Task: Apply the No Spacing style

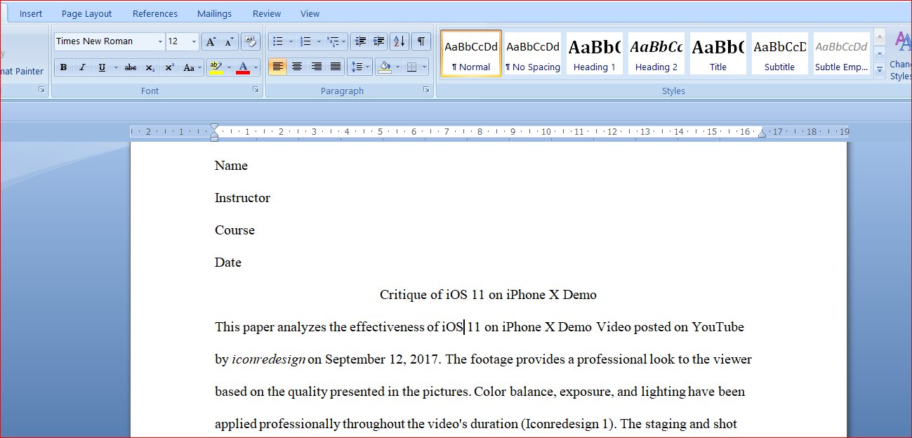Action: click(x=533, y=53)
